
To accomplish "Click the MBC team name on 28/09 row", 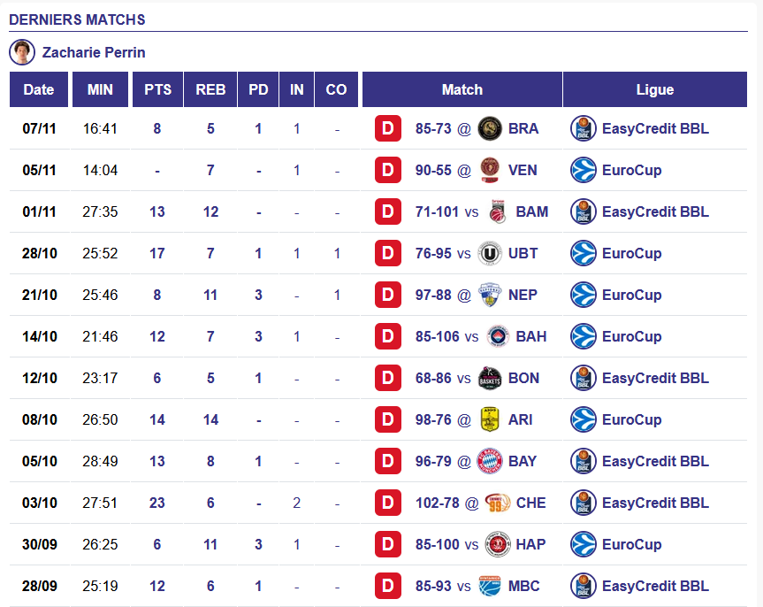I will point(523,586).
